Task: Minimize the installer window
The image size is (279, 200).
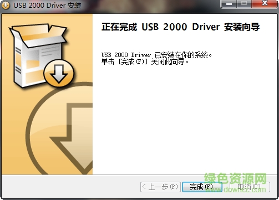Action: pos(229,3)
